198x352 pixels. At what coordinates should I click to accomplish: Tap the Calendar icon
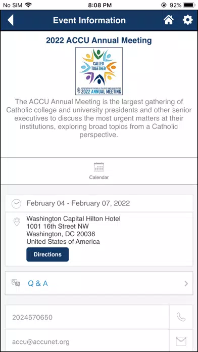click(99, 167)
